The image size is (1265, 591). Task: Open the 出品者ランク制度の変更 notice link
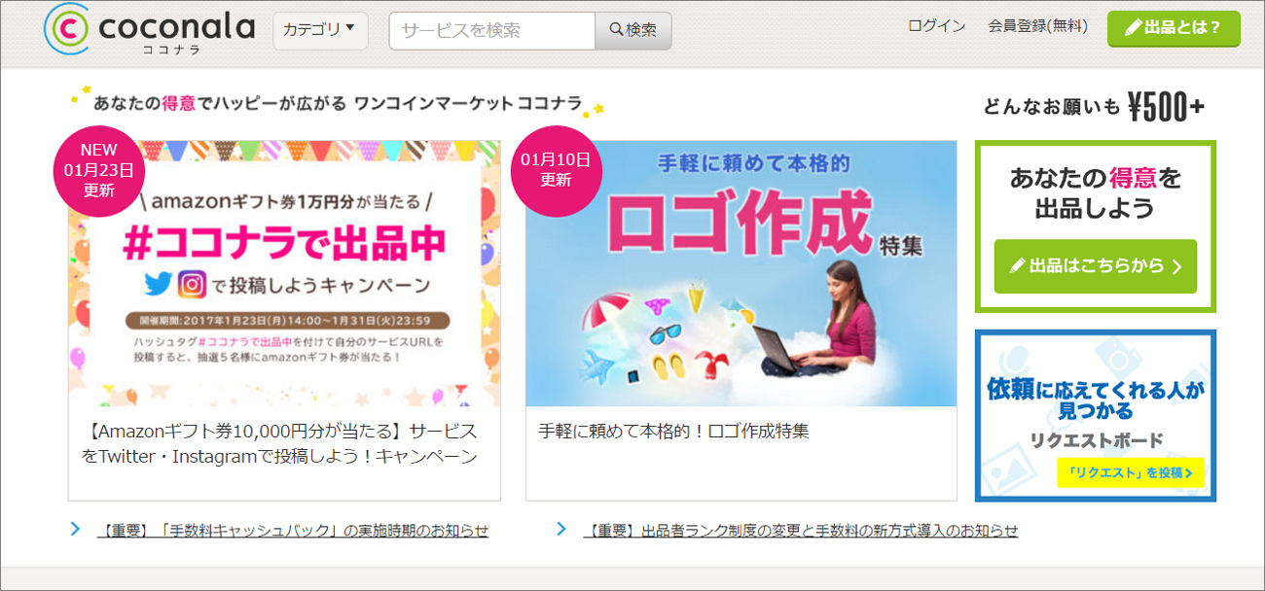800,531
